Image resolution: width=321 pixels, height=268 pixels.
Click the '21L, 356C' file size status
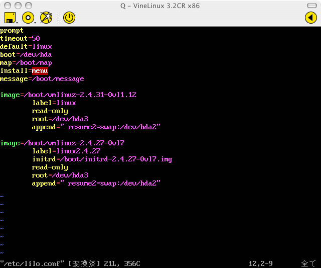[122, 263]
